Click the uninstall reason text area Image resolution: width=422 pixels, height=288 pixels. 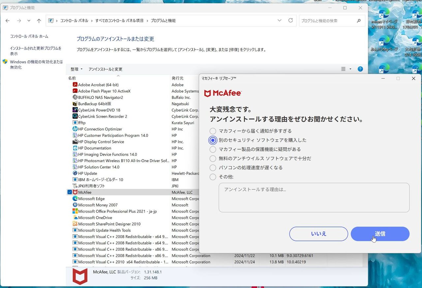(314, 198)
